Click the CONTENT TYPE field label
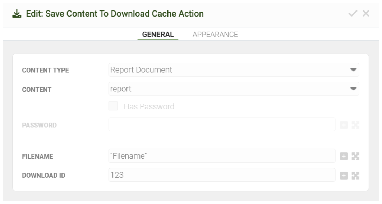The width and height of the screenshot is (382, 204). (x=46, y=70)
